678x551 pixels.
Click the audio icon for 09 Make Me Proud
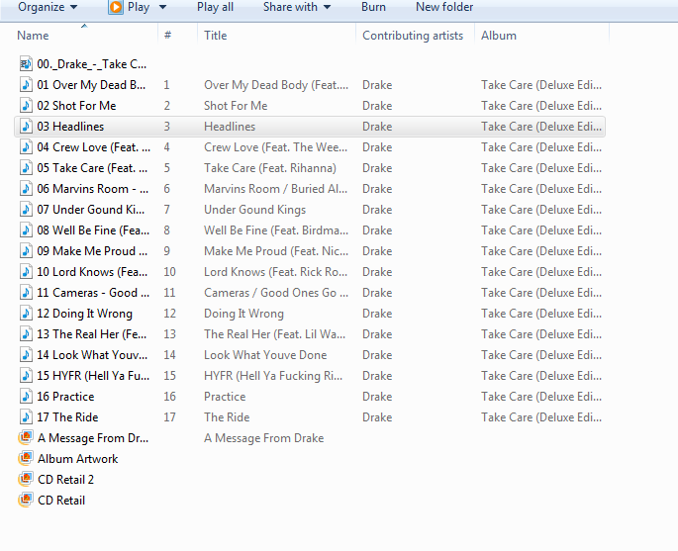[x=26, y=250]
